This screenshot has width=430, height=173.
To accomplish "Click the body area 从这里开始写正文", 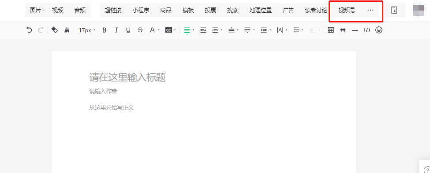I will click(112, 107).
